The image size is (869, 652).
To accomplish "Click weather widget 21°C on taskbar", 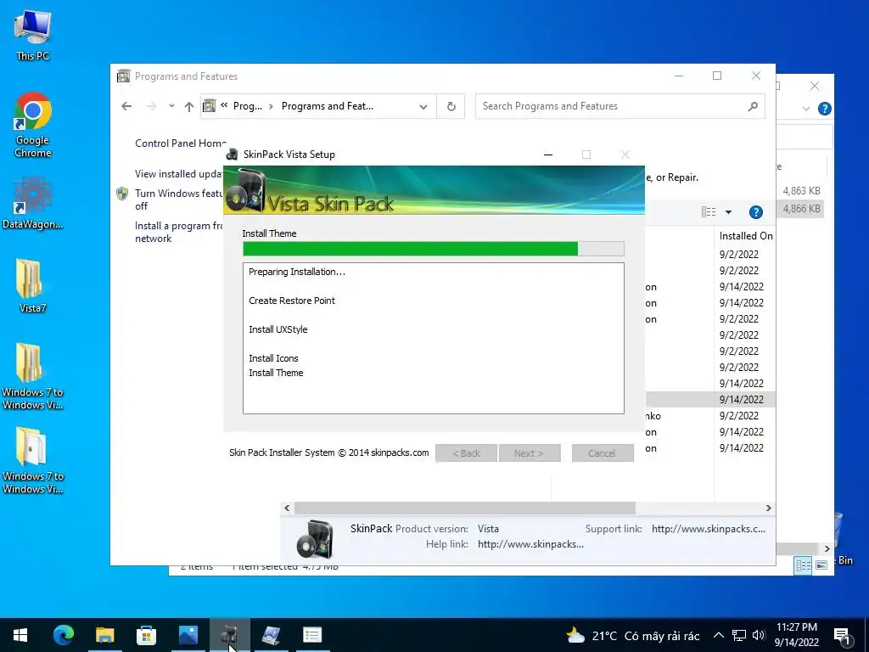I will pos(632,635).
